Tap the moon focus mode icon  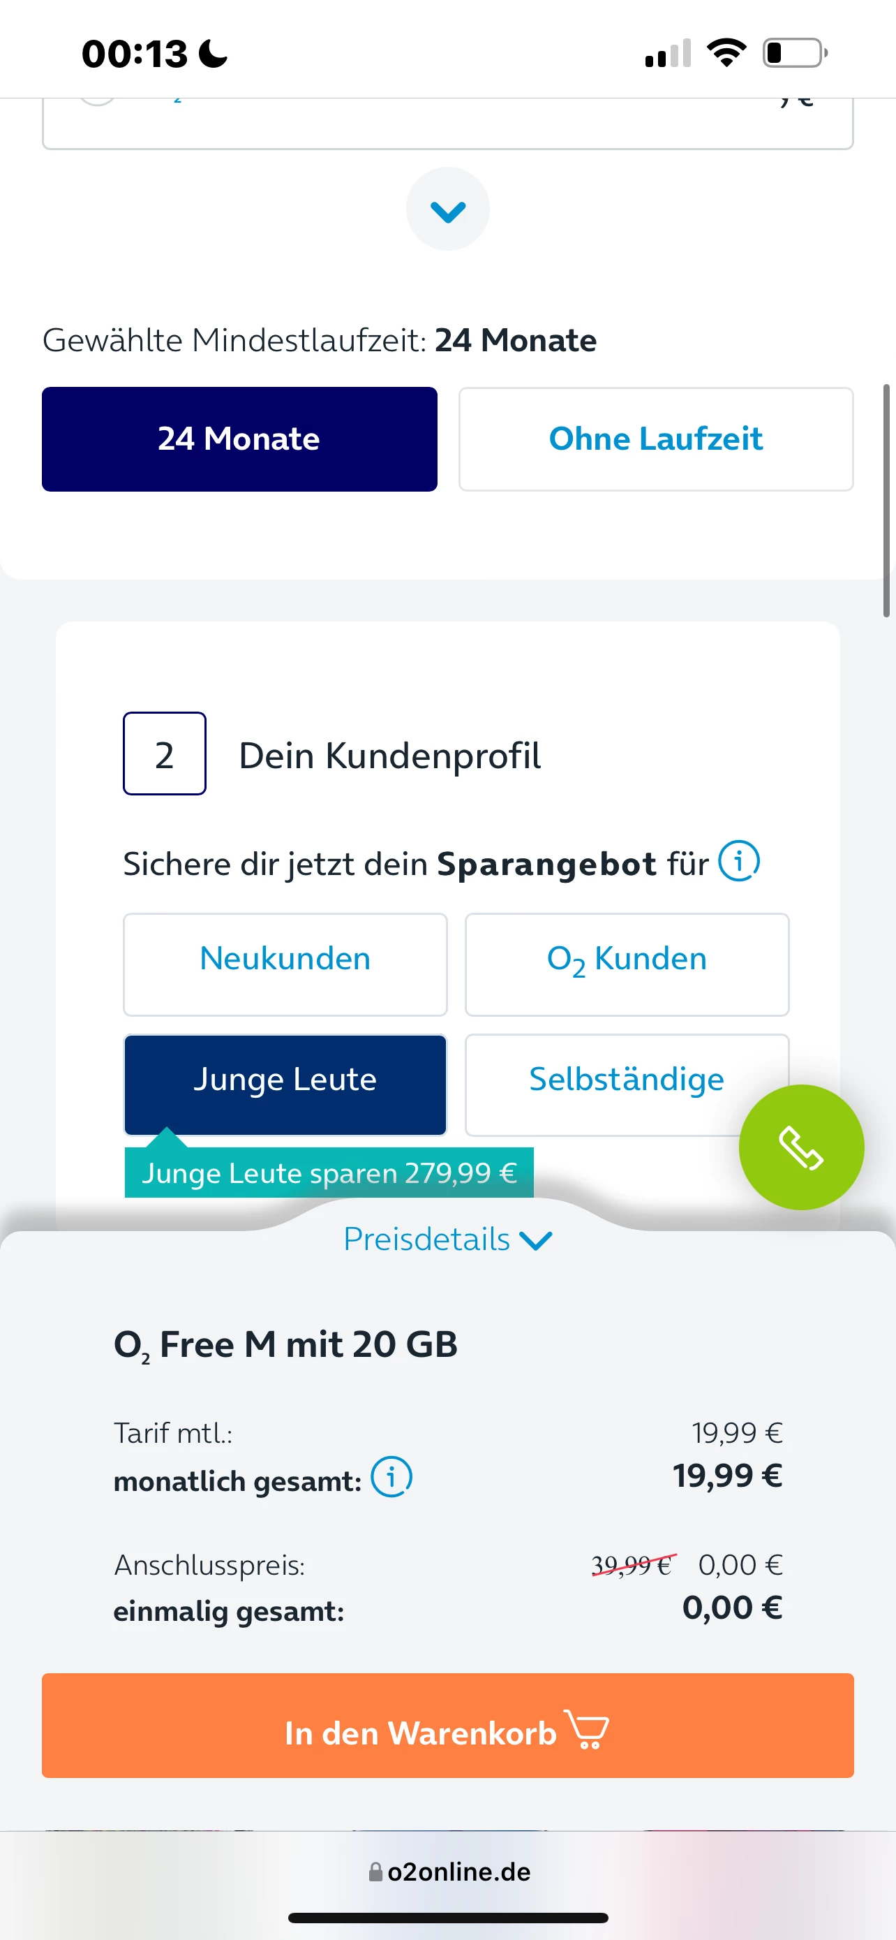click(x=213, y=54)
